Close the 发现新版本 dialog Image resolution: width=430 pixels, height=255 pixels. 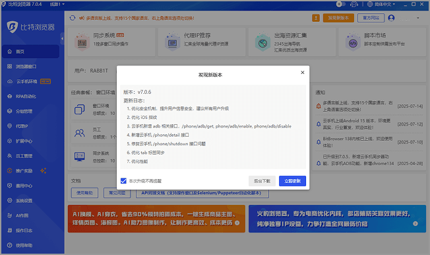[x=303, y=73]
